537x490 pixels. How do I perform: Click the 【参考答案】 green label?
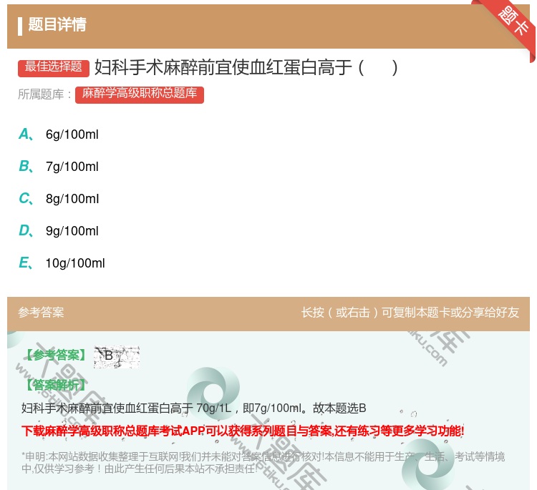(56, 356)
